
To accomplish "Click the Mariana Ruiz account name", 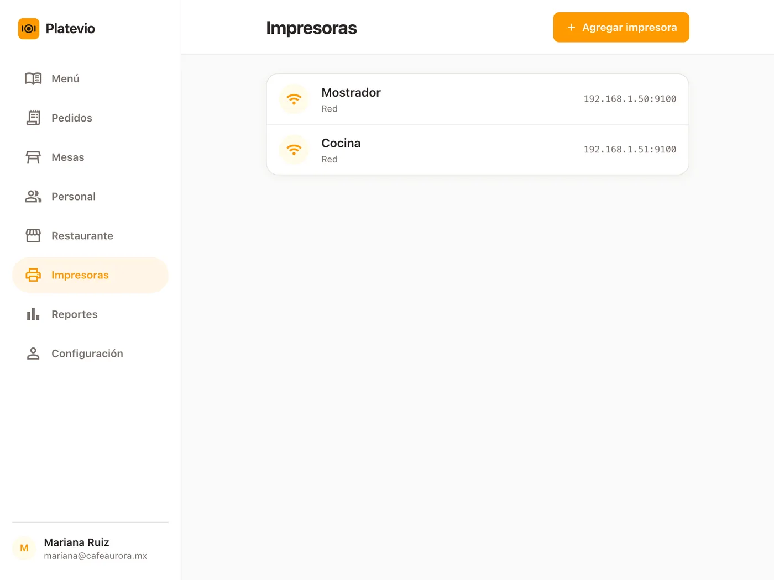I will click(x=76, y=542).
